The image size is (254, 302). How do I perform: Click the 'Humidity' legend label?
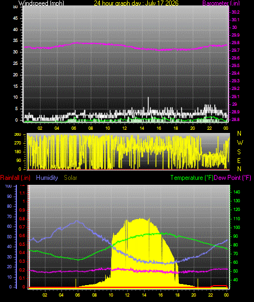pos(47,178)
